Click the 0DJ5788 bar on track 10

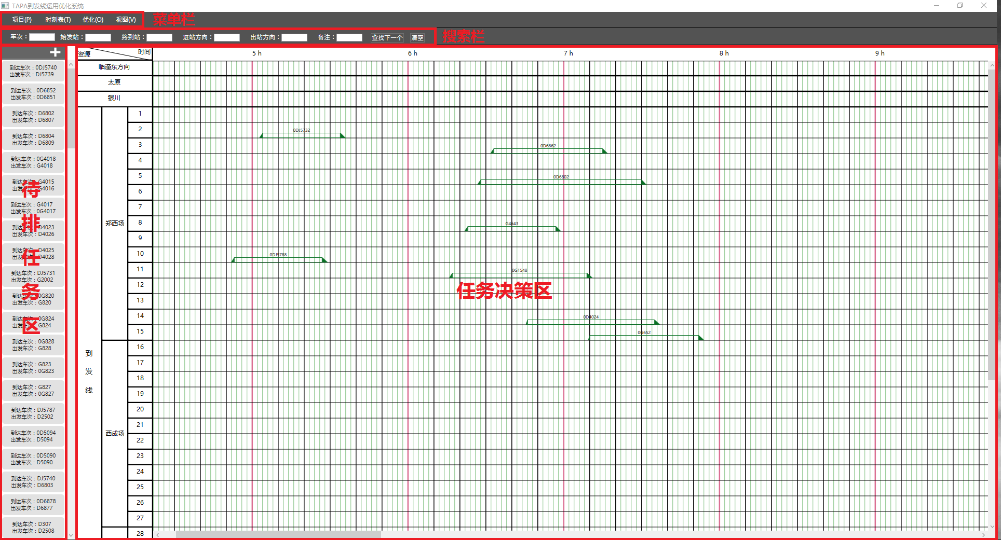(x=279, y=258)
